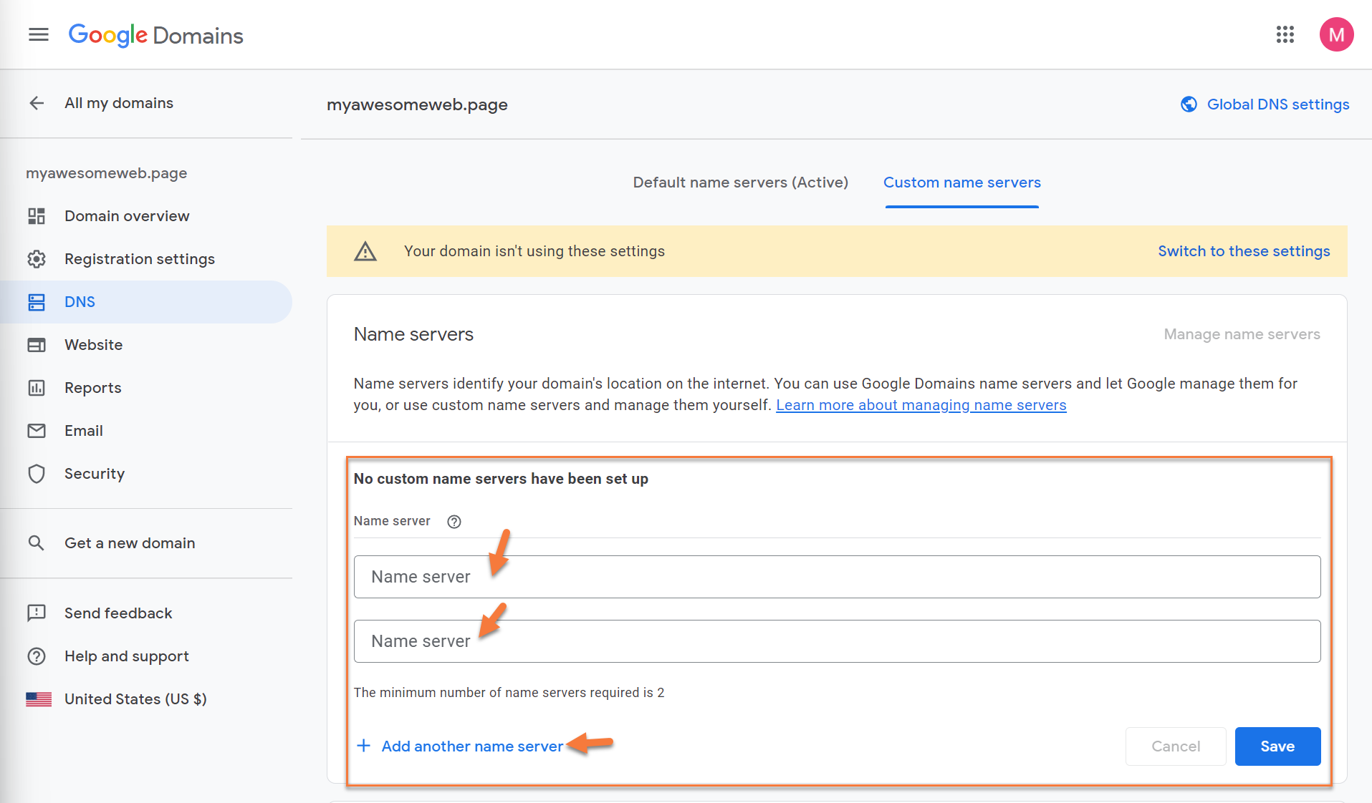Go to Registration settings

click(139, 259)
